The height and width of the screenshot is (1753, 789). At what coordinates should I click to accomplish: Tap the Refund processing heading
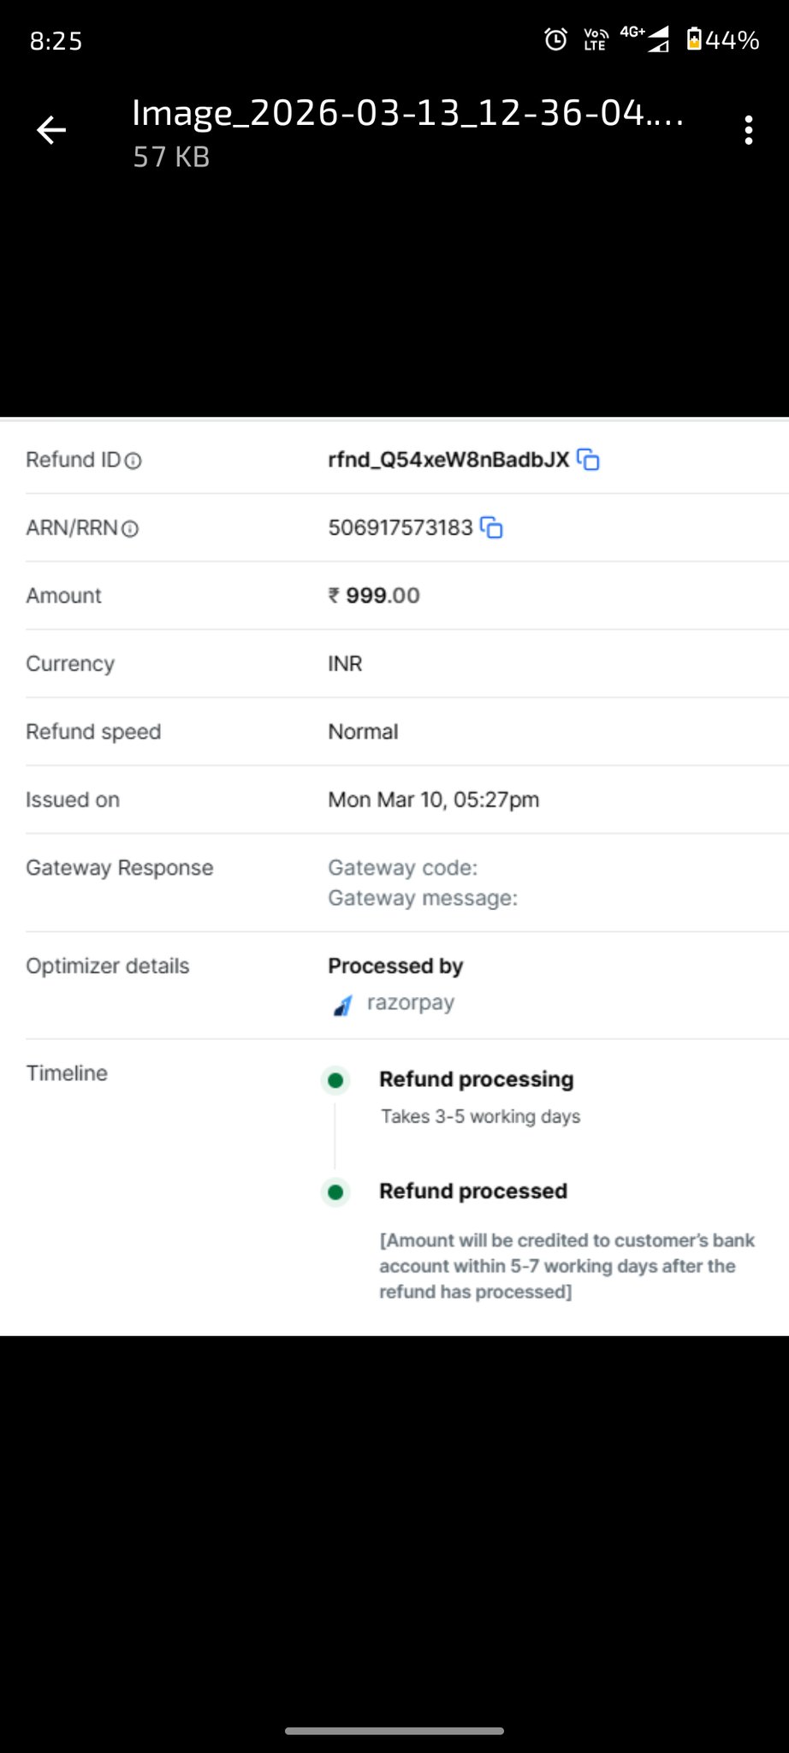[477, 1079]
